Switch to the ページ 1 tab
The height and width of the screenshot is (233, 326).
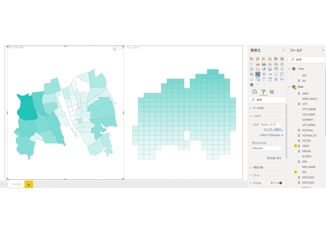coord(16,184)
